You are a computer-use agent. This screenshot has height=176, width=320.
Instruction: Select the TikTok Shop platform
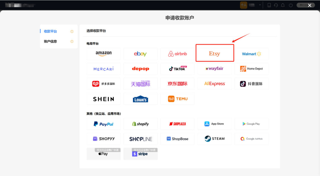(177, 68)
